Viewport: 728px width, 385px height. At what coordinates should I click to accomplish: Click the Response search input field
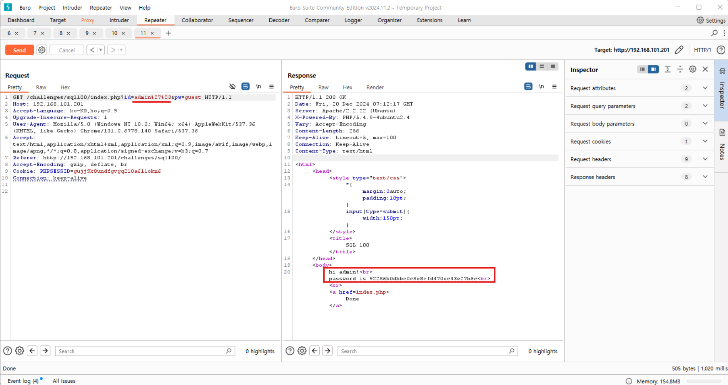coord(427,351)
